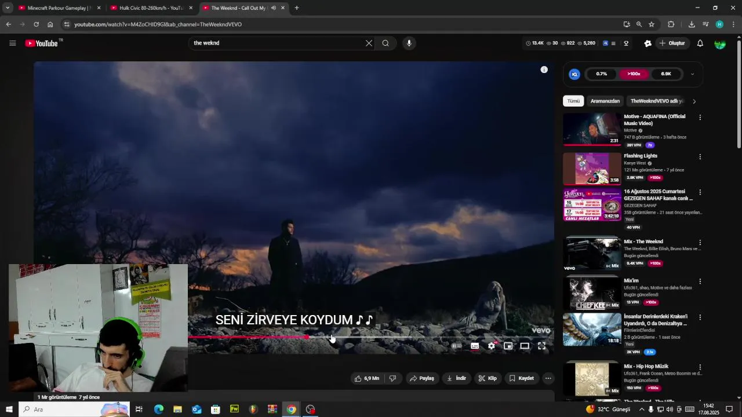Open options for Flashing Lights video
The height and width of the screenshot is (417, 742).
(x=700, y=157)
